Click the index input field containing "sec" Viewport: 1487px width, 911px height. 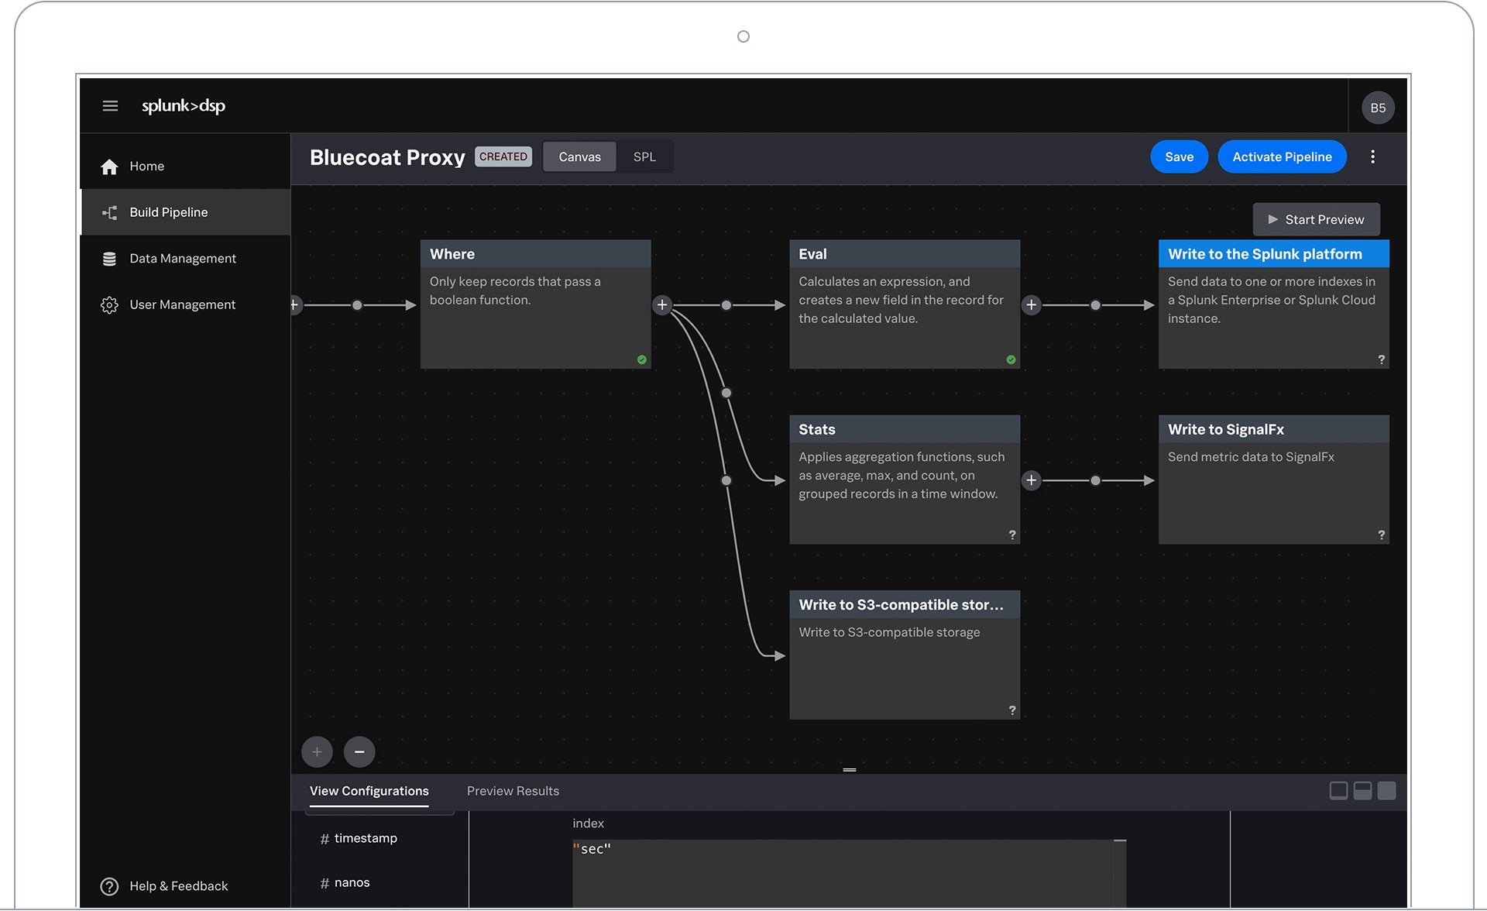pos(849,874)
